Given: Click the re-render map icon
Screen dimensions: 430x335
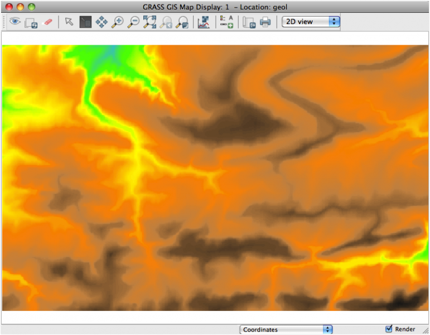Looking at the screenshot, I should [x=31, y=22].
